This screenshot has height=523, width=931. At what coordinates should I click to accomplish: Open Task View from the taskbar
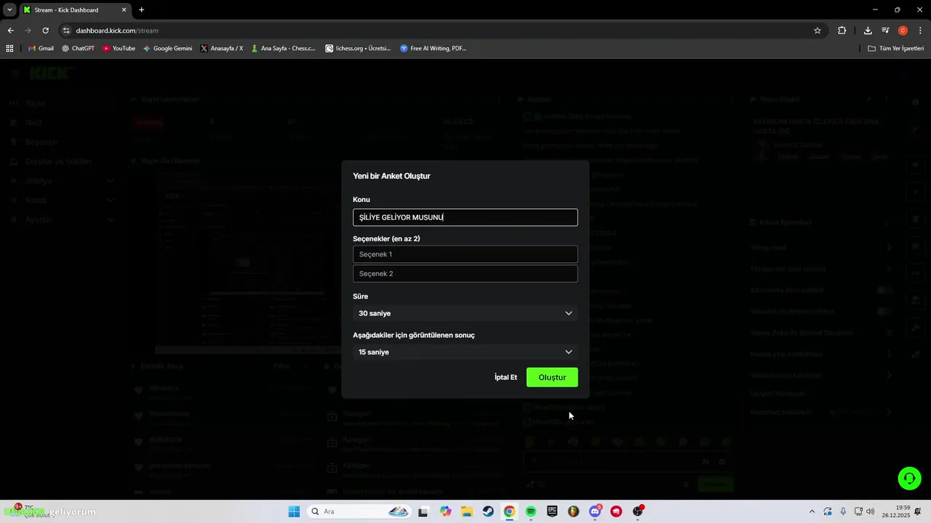423,511
